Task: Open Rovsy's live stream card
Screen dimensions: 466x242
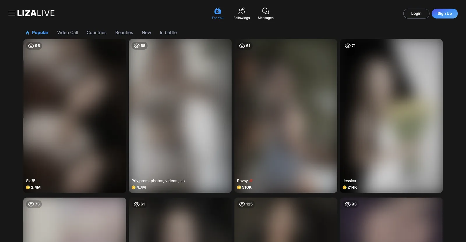Action: tap(286, 116)
